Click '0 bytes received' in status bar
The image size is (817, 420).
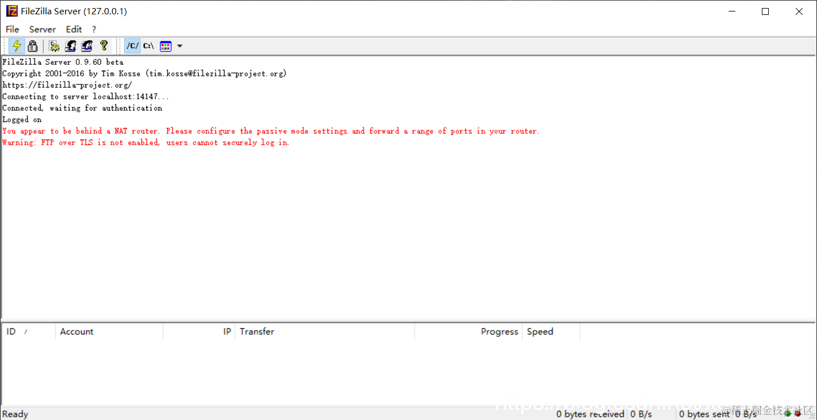point(590,414)
